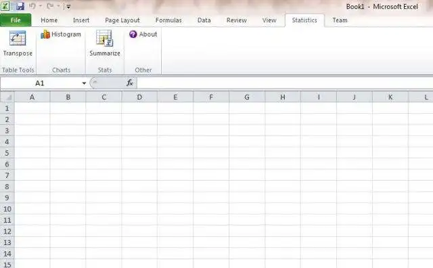
Task: Select row 9 header
Action: tap(7, 198)
